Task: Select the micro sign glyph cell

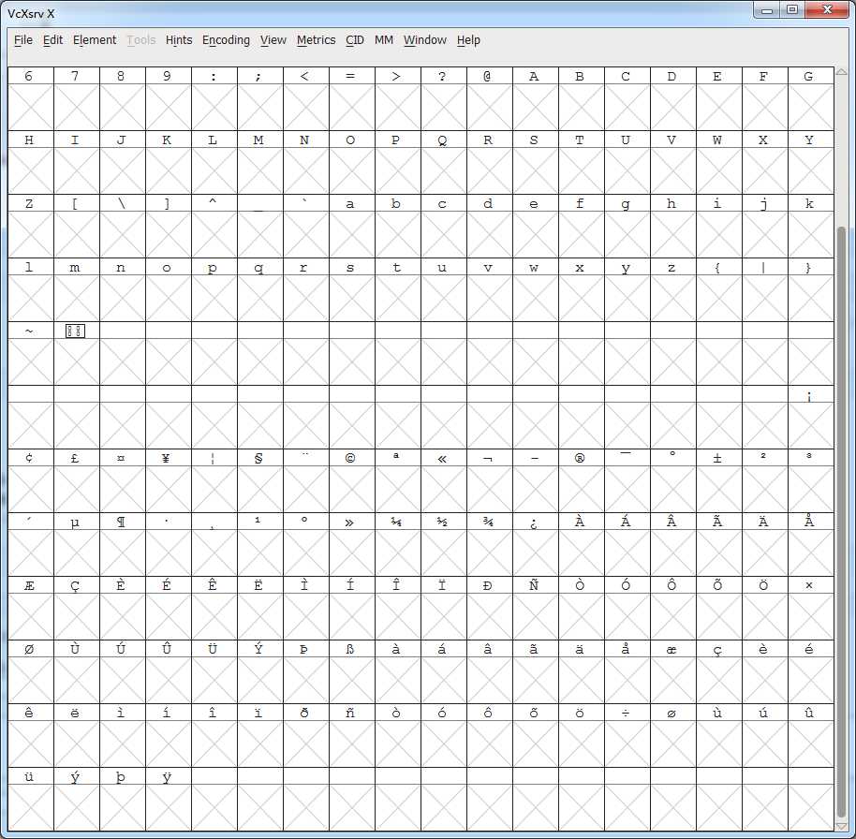Action: pyautogui.click(x=77, y=545)
